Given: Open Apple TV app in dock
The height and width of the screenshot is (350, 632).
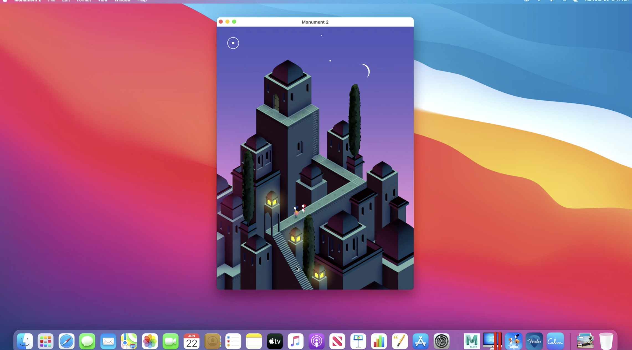Looking at the screenshot, I should pos(275,341).
